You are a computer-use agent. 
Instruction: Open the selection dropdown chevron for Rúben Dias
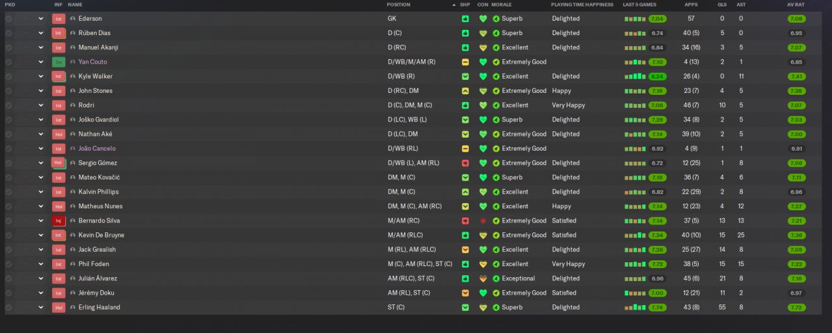click(41, 33)
